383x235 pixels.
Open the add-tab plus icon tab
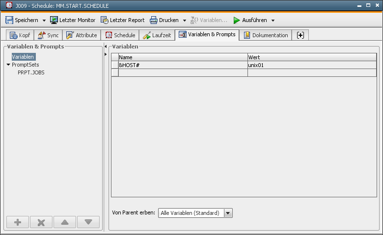point(301,35)
